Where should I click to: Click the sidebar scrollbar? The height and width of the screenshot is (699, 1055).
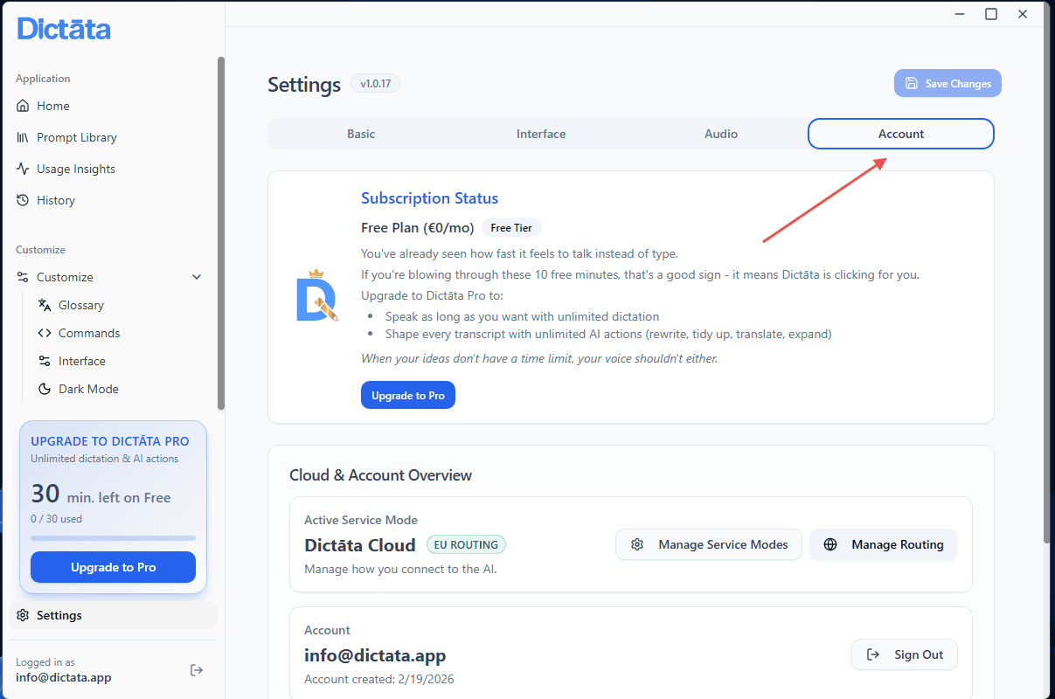(221, 140)
